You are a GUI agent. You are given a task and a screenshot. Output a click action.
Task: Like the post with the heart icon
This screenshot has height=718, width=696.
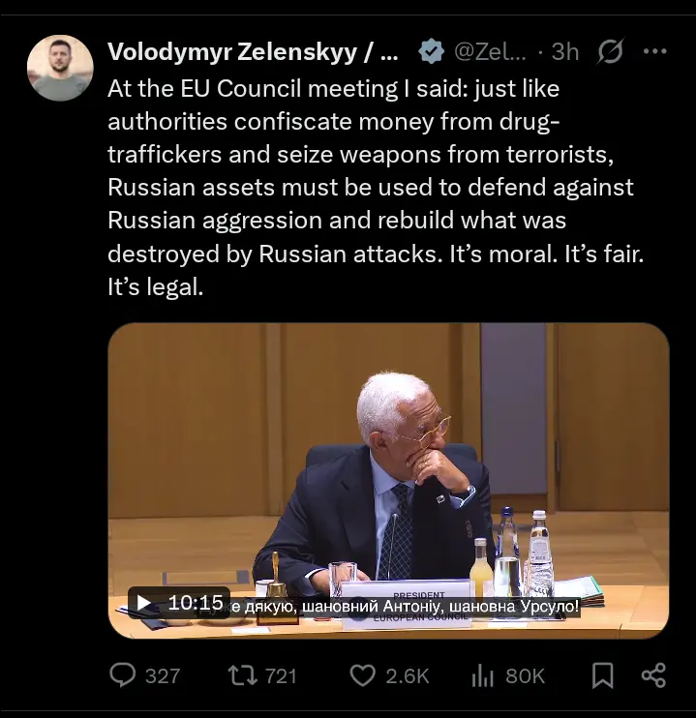click(362, 674)
